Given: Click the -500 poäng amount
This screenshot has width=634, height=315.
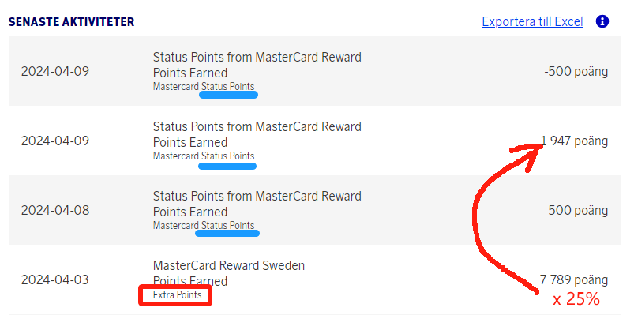Looking at the screenshot, I should point(576,72).
